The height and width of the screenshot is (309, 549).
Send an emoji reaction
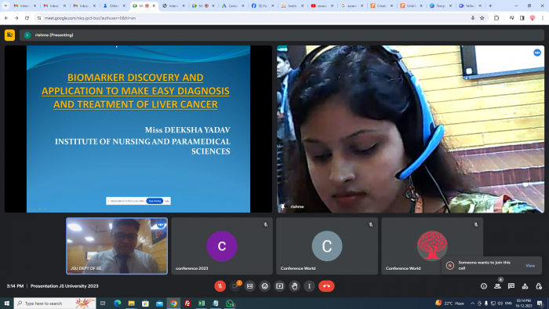click(265, 286)
